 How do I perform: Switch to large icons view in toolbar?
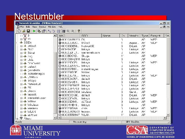[x=50, y=31]
